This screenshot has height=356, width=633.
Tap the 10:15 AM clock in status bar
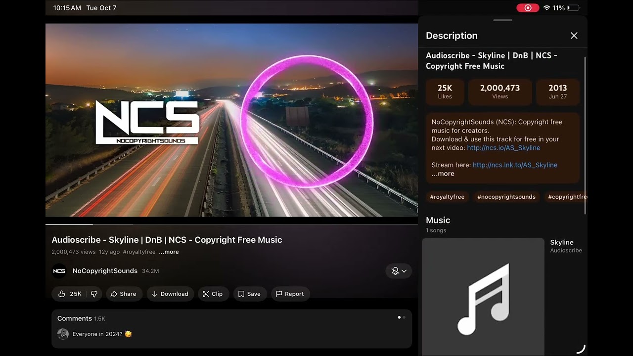pyautogui.click(x=67, y=8)
